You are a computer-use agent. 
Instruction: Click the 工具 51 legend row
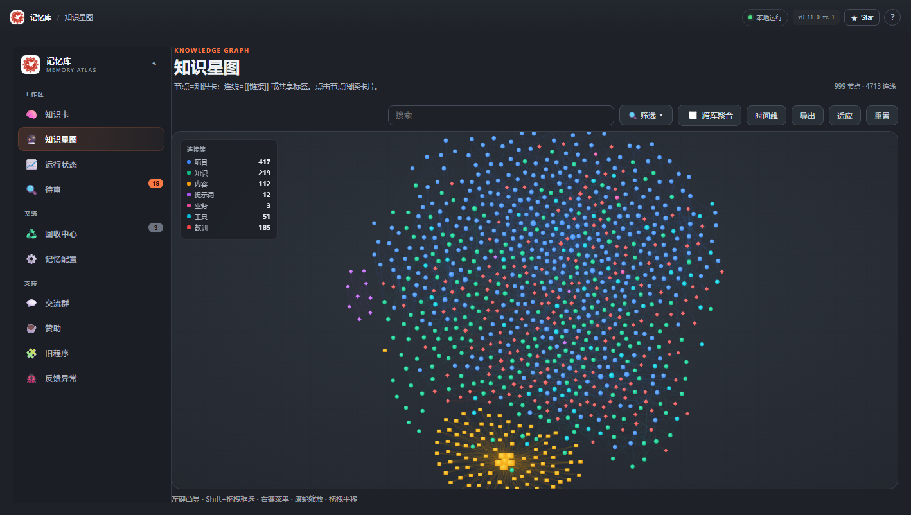[229, 216]
